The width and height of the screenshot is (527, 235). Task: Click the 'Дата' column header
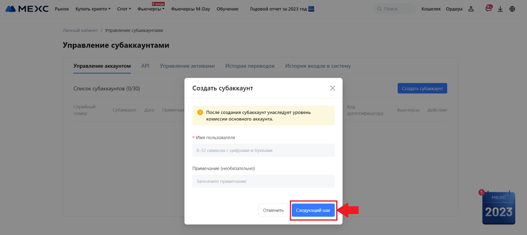coord(149,110)
